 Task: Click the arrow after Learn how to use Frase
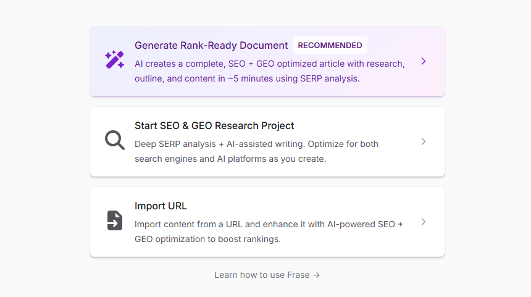coord(317,275)
